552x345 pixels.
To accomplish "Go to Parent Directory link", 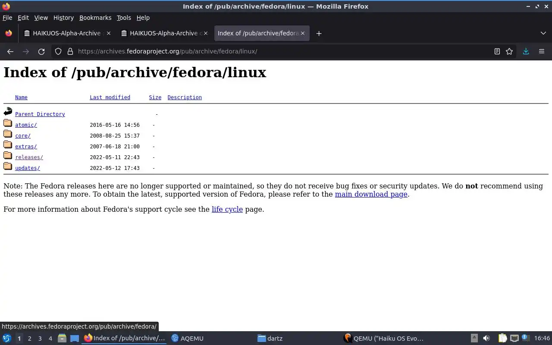I will pos(40,114).
